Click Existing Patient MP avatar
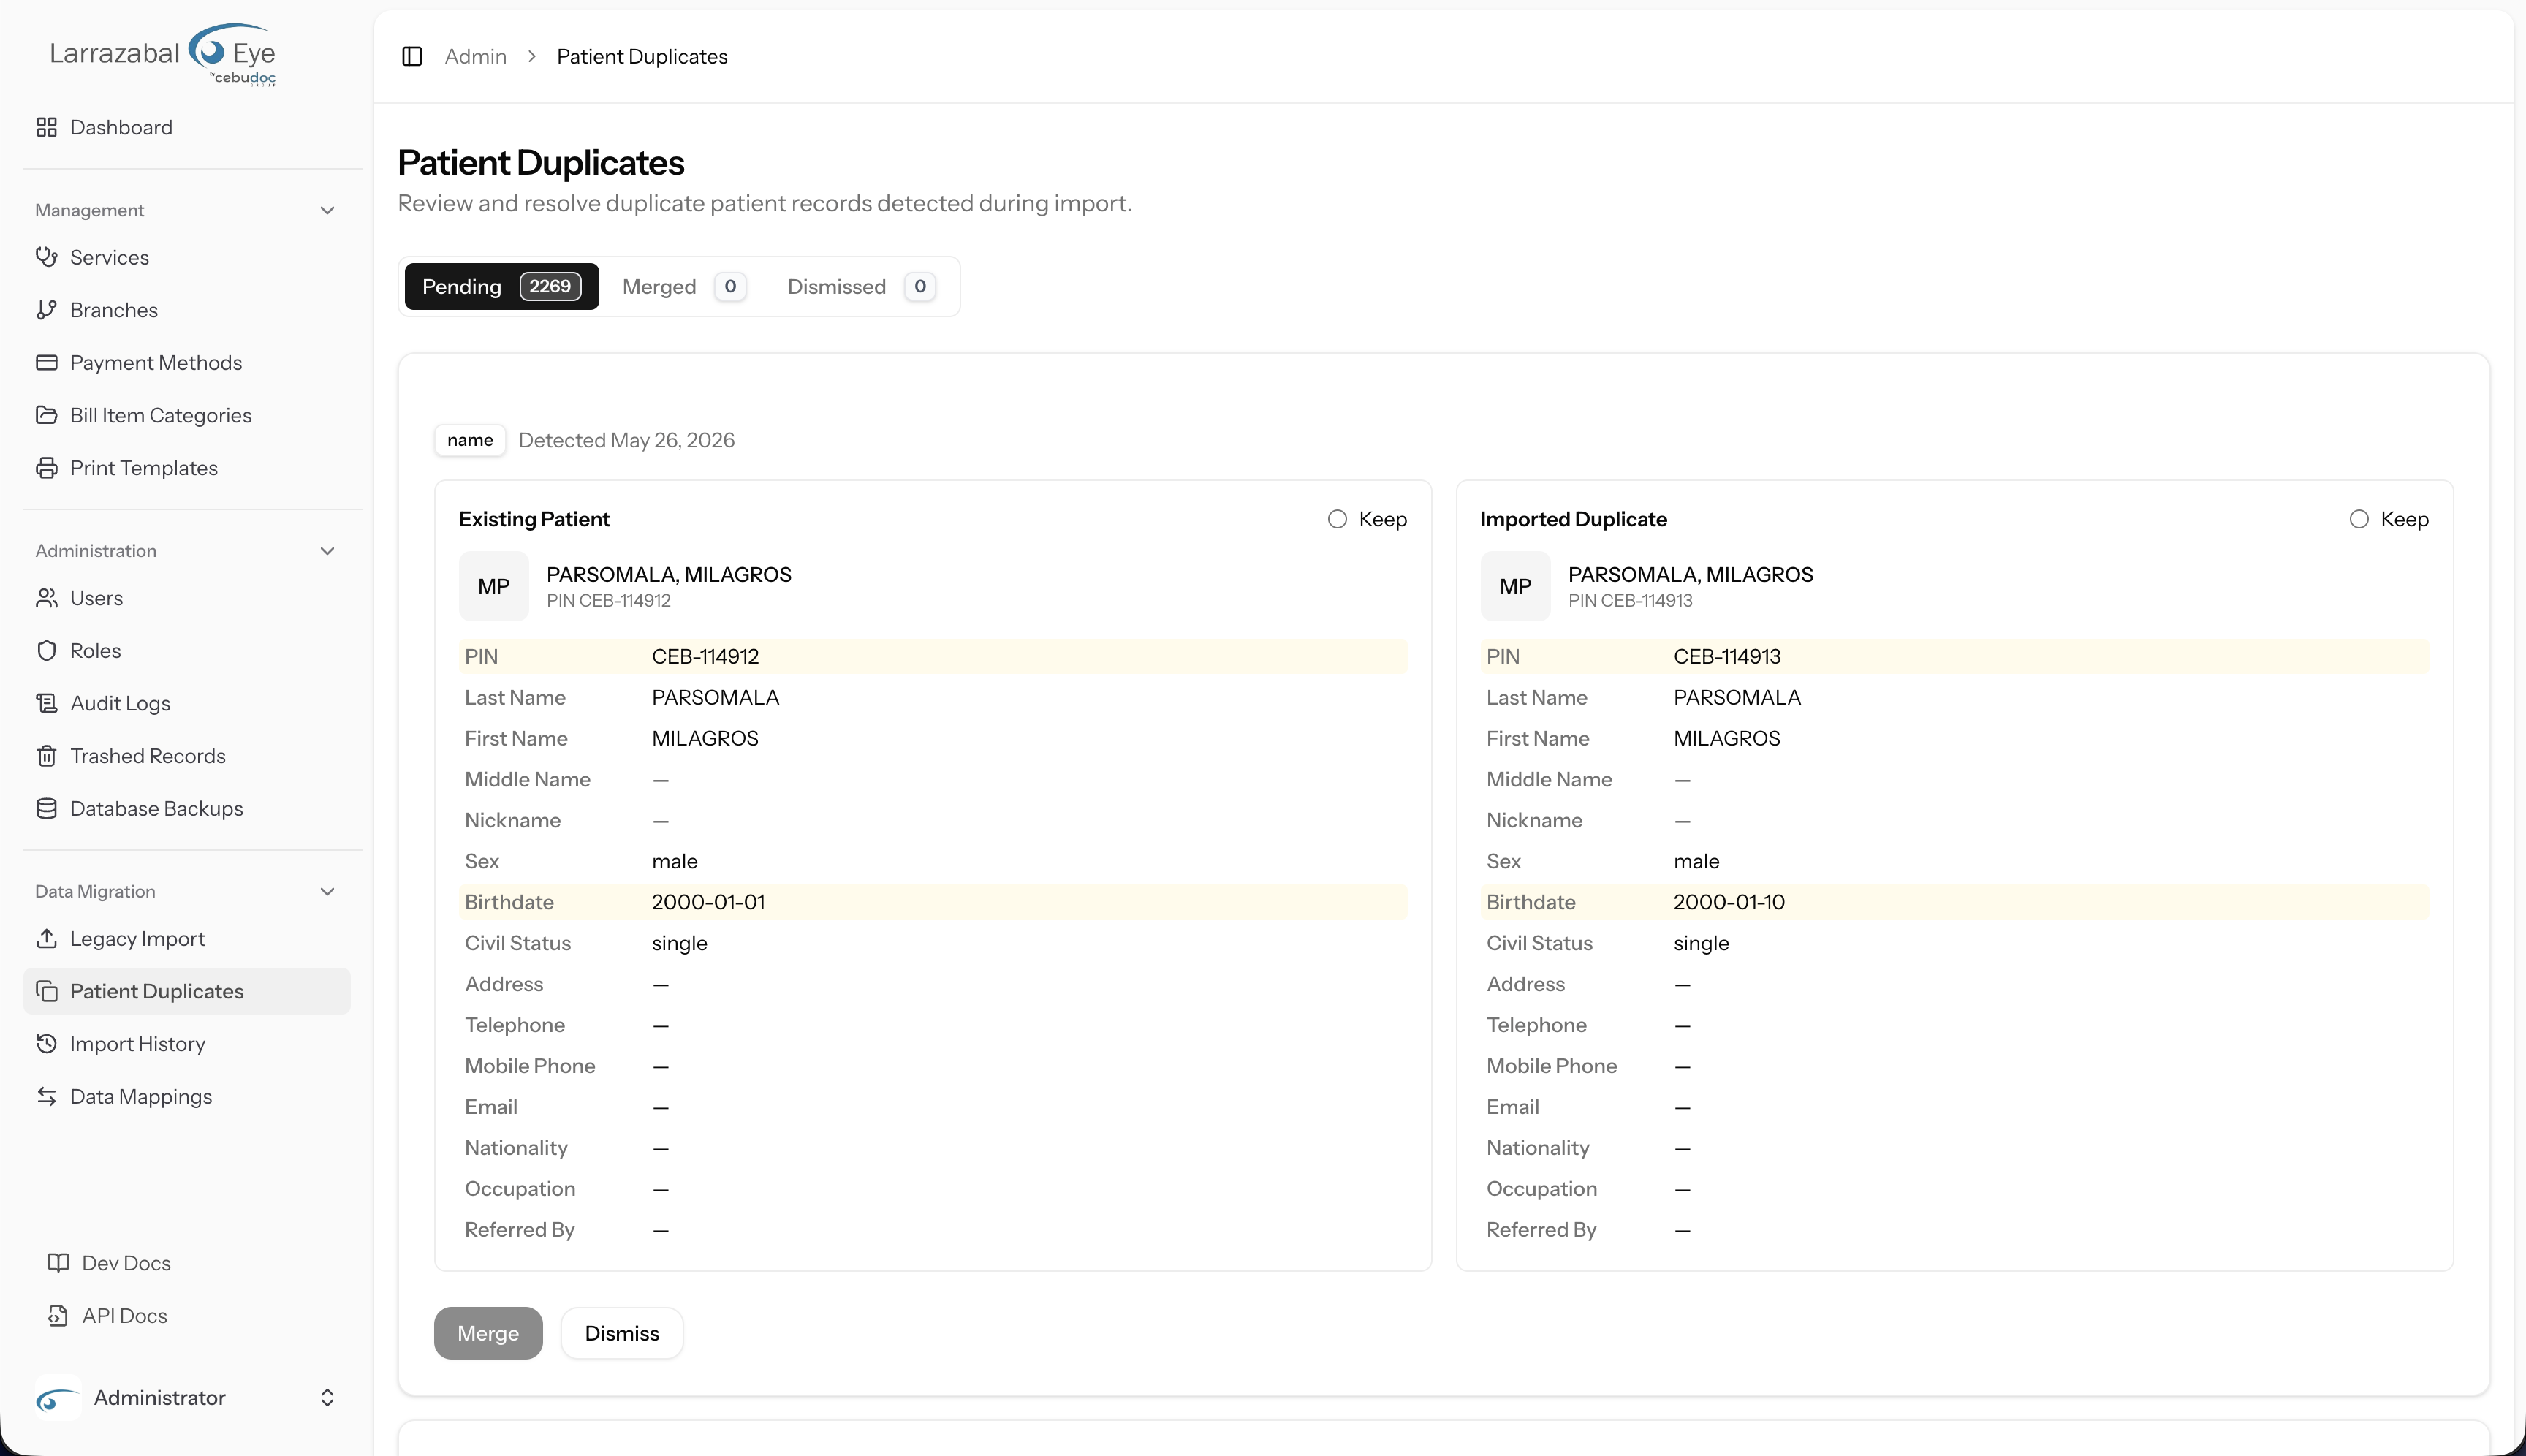This screenshot has width=2526, height=1456. click(x=494, y=586)
